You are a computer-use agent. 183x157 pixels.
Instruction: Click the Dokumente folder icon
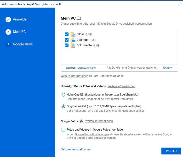coord(73,46)
